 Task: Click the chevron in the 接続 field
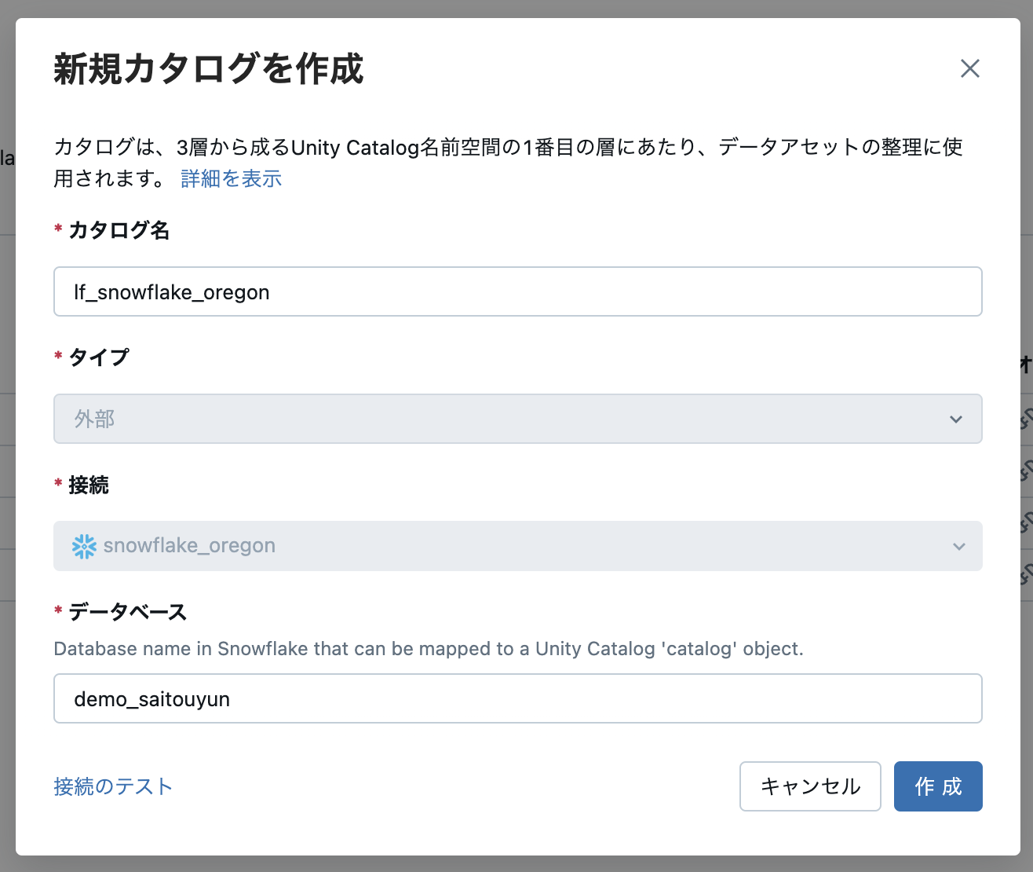coord(959,547)
